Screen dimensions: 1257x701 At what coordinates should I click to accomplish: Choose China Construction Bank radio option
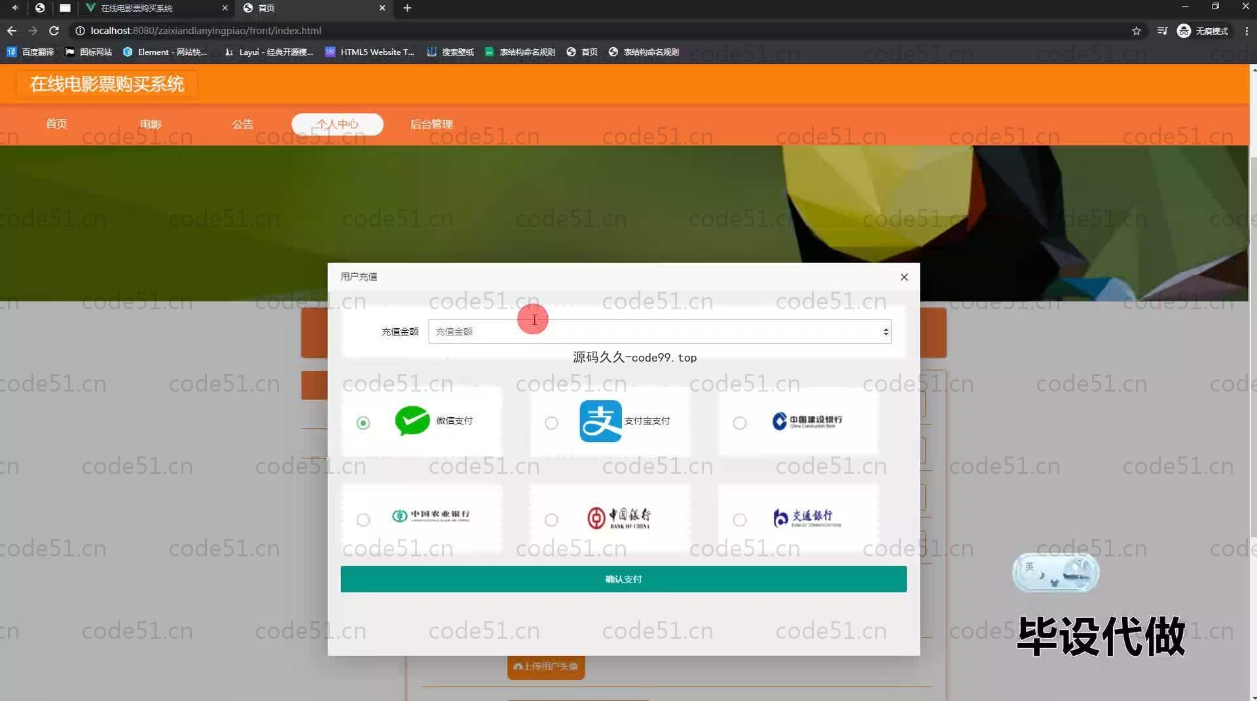pyautogui.click(x=740, y=423)
